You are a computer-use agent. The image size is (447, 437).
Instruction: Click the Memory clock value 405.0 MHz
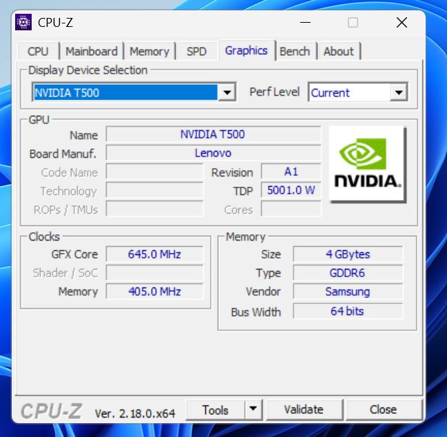click(154, 292)
